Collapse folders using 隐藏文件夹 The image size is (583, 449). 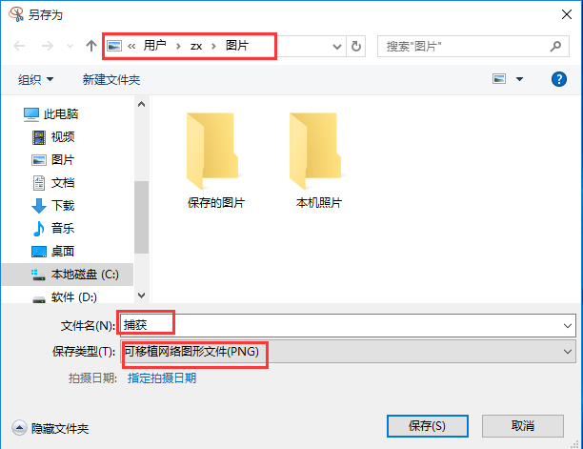coord(50,428)
